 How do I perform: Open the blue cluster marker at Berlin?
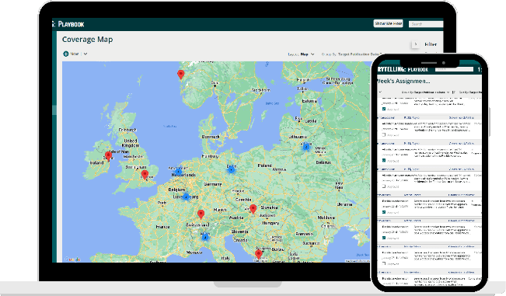(x=231, y=169)
